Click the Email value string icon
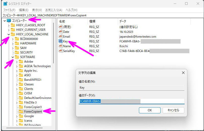 60,36
